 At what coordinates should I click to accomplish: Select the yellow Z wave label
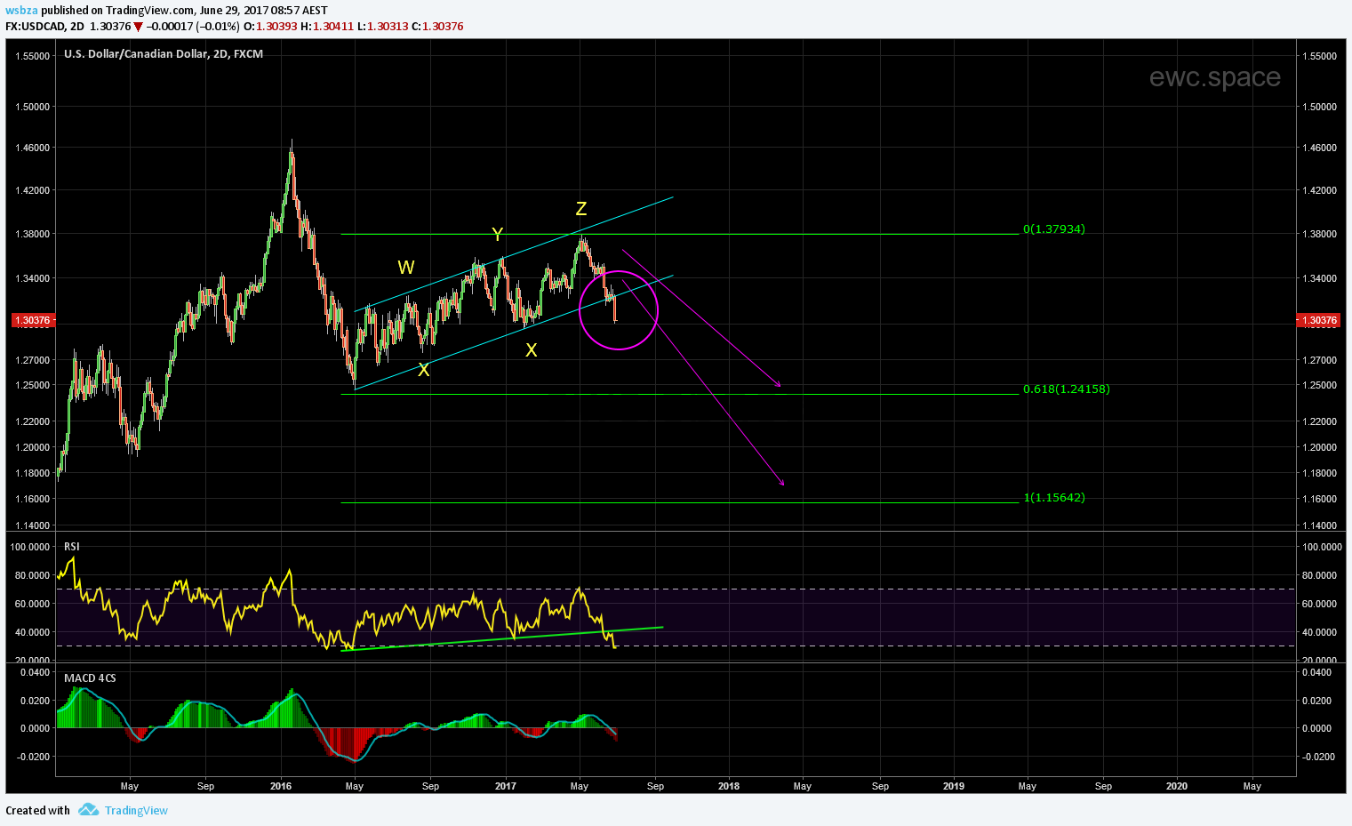pyautogui.click(x=580, y=209)
